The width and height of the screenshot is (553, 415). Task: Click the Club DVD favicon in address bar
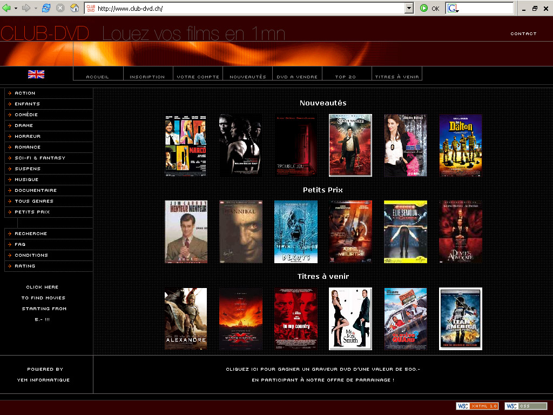(91, 9)
